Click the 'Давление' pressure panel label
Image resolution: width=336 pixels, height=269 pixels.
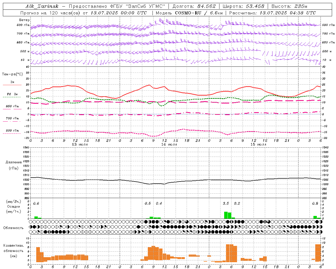14,162
